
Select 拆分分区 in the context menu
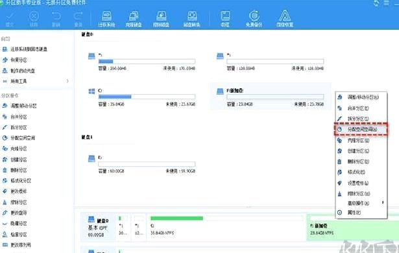[361, 119]
